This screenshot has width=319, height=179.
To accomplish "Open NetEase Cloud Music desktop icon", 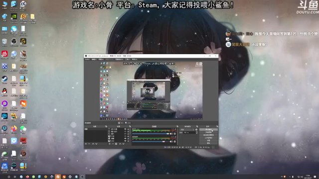I will click(4, 55).
